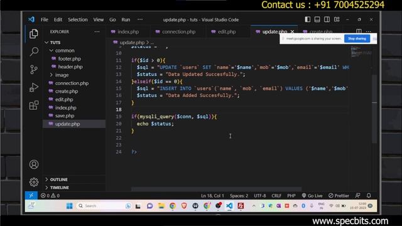Open the File menu

45,19
